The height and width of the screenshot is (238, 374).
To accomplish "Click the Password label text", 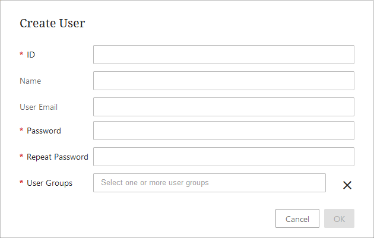I will (44, 131).
